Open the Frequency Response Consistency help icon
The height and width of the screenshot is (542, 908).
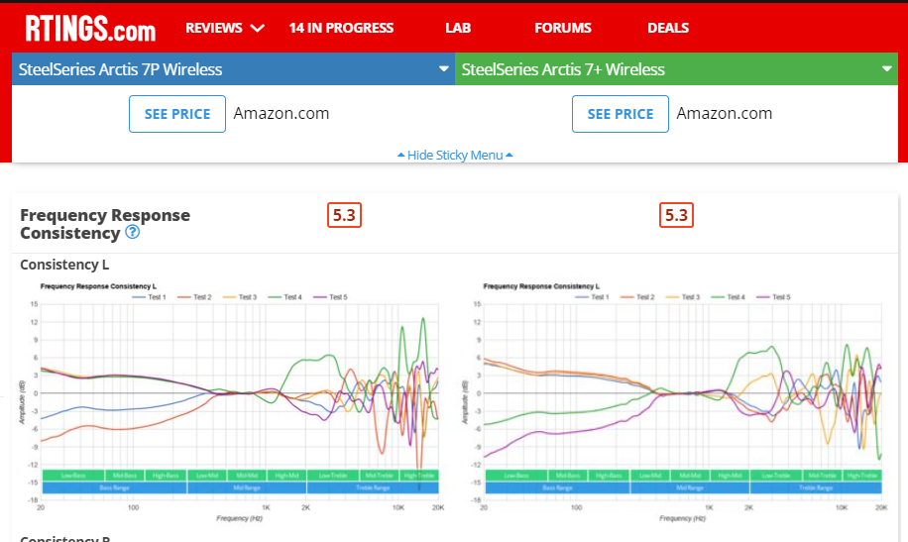pos(133,232)
